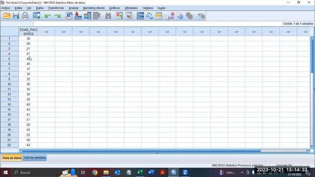Screen dimensions: 315x177
Task: Open the Ventana menu
Action: click(148, 8)
